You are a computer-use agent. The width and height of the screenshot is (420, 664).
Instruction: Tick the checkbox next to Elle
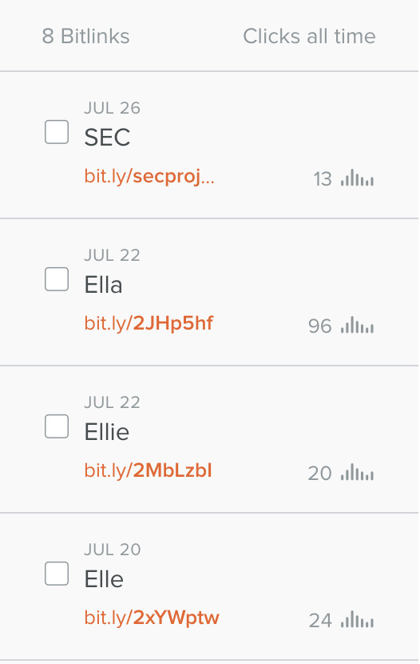(x=57, y=574)
